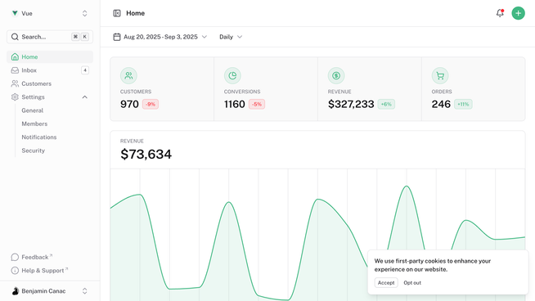
Task: Open the Vue team switcher dropdown
Action: tap(50, 13)
